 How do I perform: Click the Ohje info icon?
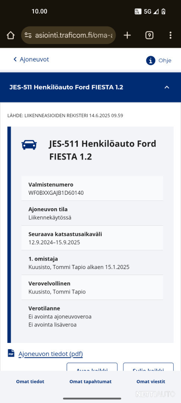coord(151,60)
